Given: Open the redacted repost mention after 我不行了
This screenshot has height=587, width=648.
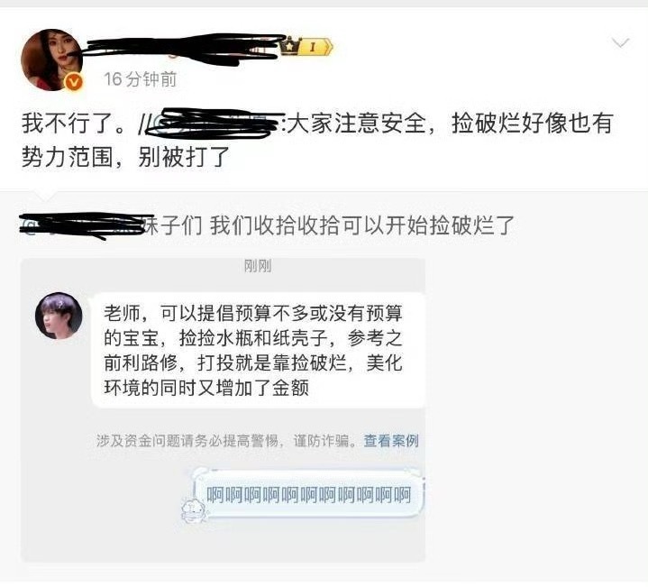Looking at the screenshot, I should [x=214, y=123].
